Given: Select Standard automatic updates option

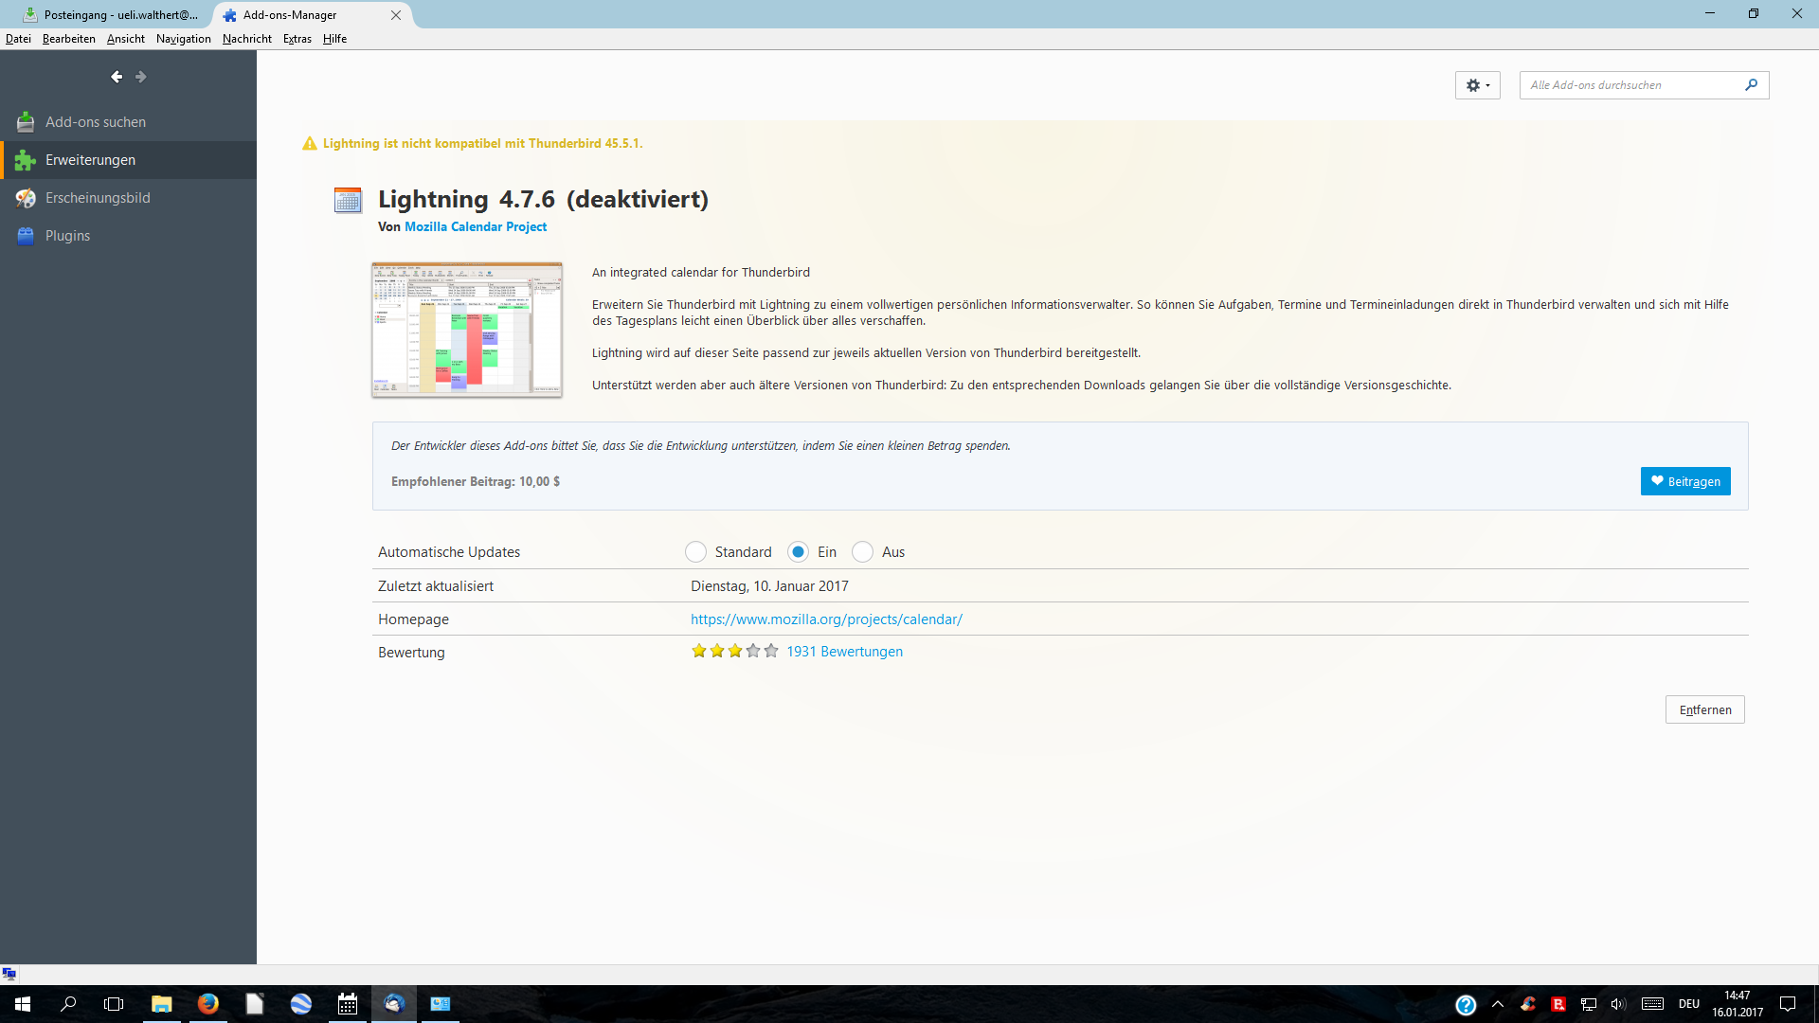Looking at the screenshot, I should 696,552.
